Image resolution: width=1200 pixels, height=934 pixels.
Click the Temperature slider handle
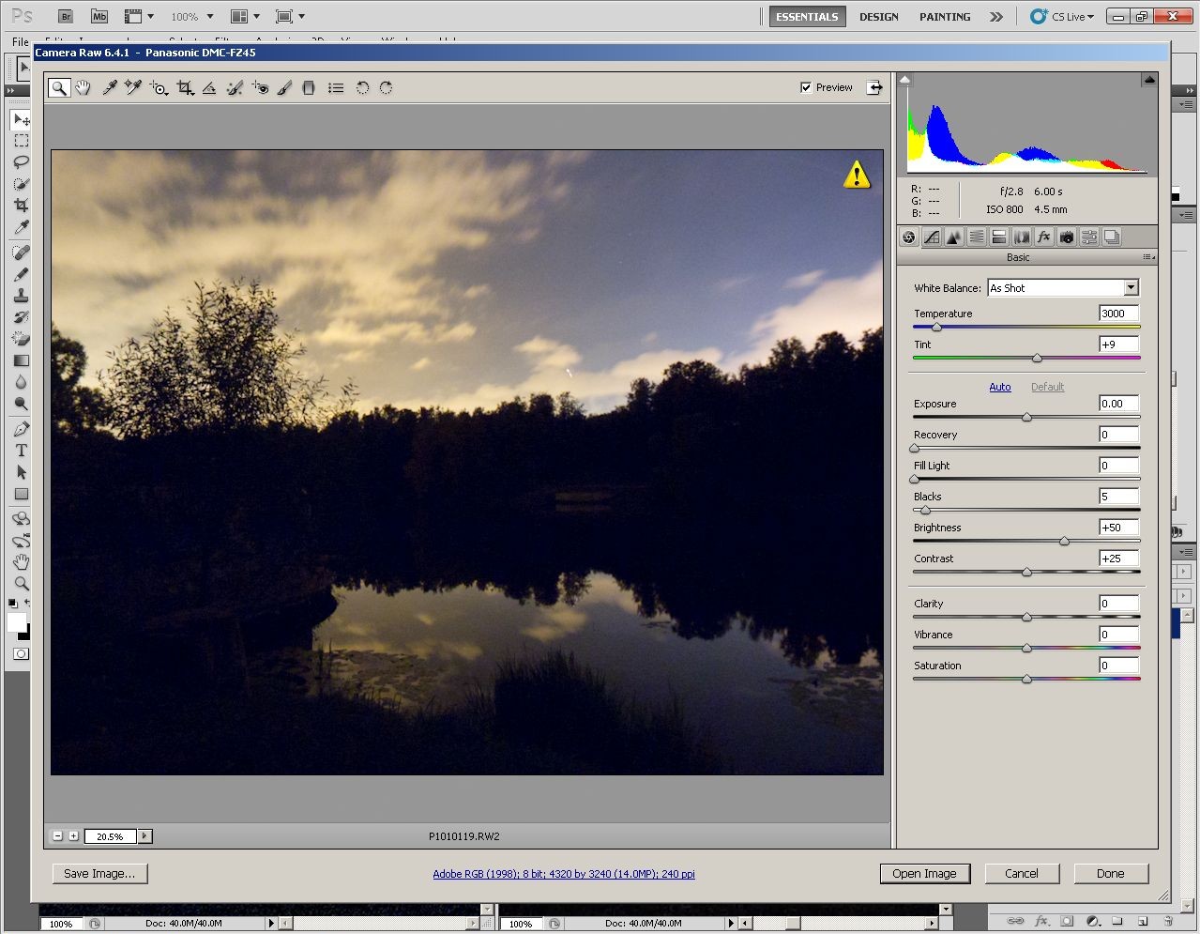tap(936, 327)
